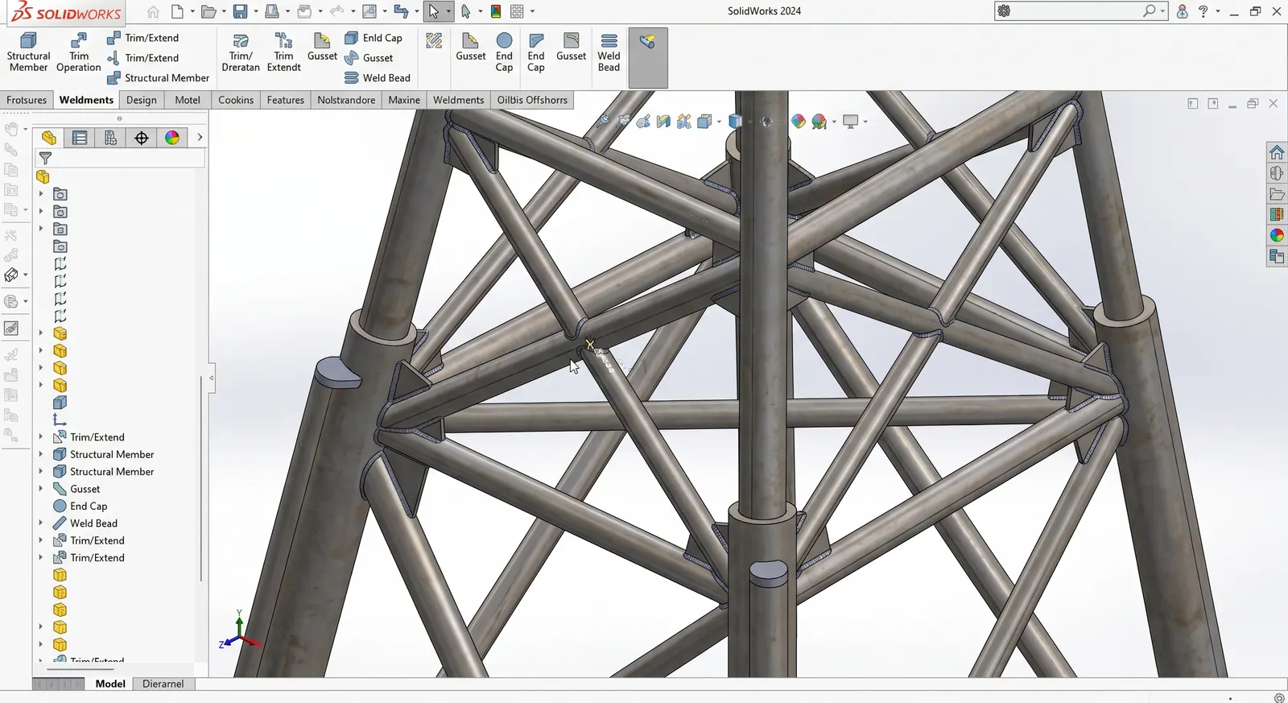Click the End Cap tool with circle icon
The image size is (1288, 703).
tap(504, 52)
